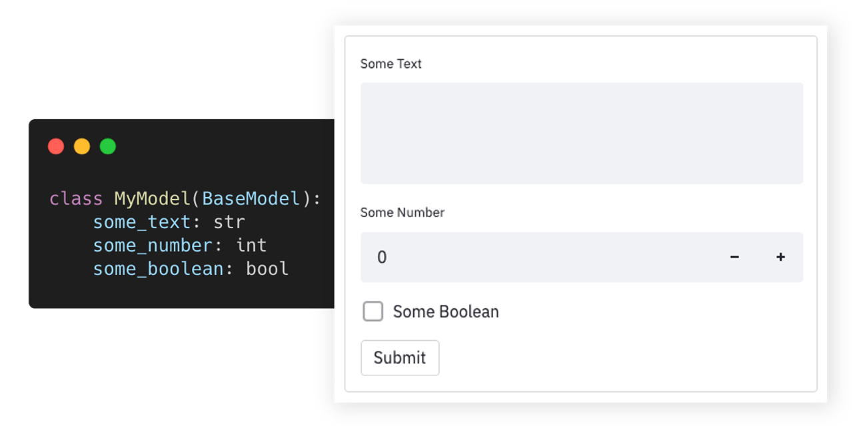Screen dimensions: 853x426
Task: Submit the form
Action: pyautogui.click(x=400, y=357)
